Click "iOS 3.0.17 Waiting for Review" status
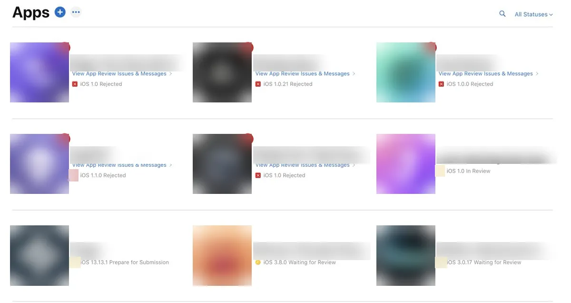This screenshot has width=571, height=303. (484, 263)
